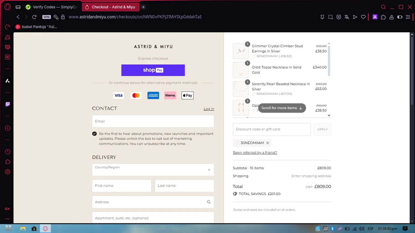The image size is (415, 233).
Task: Click the Address search field
Action: click(153, 202)
